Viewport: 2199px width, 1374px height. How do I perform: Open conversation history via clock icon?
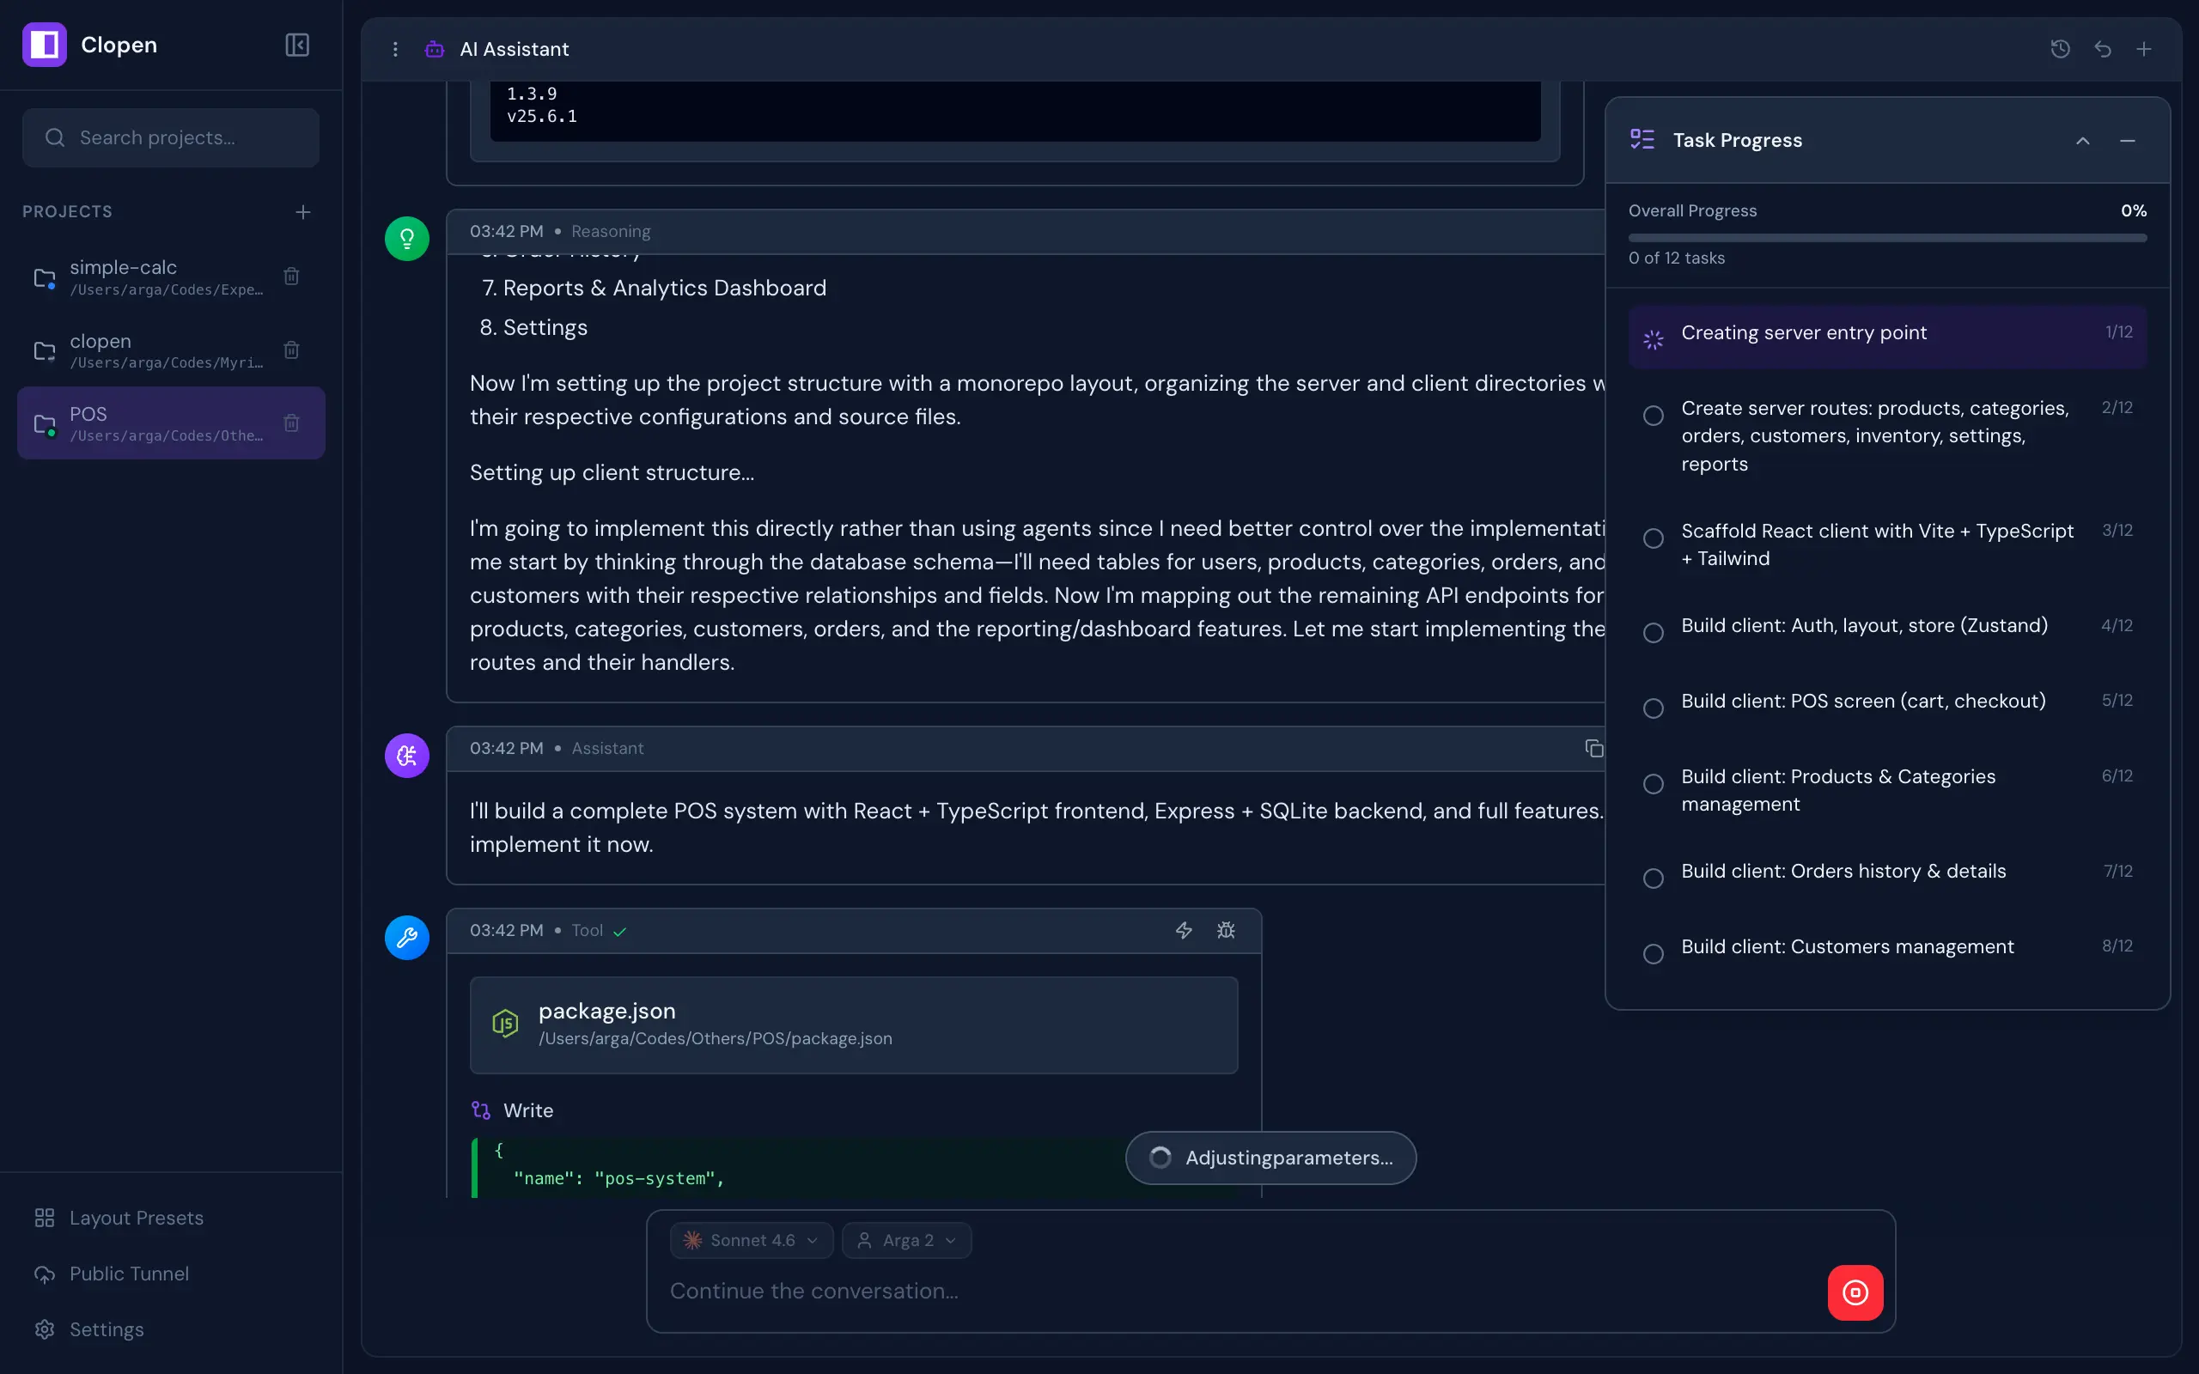[2059, 49]
